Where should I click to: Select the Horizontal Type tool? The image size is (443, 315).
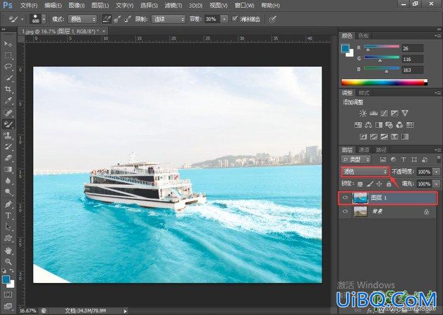coord(8,216)
